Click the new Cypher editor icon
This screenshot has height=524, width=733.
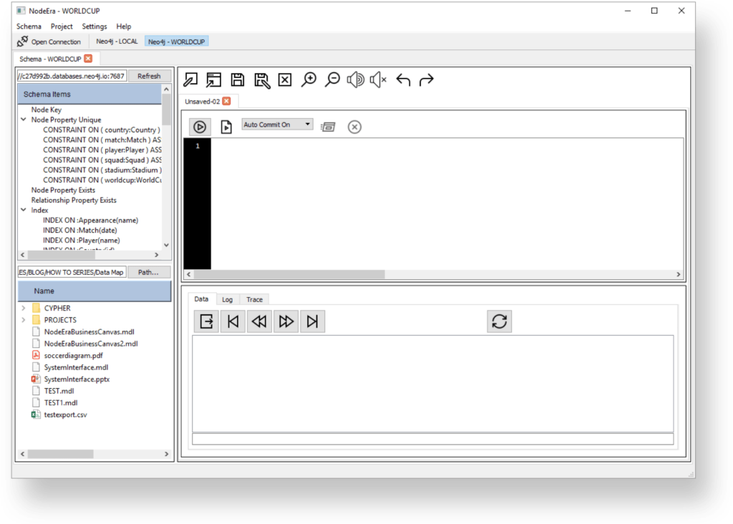(190, 79)
